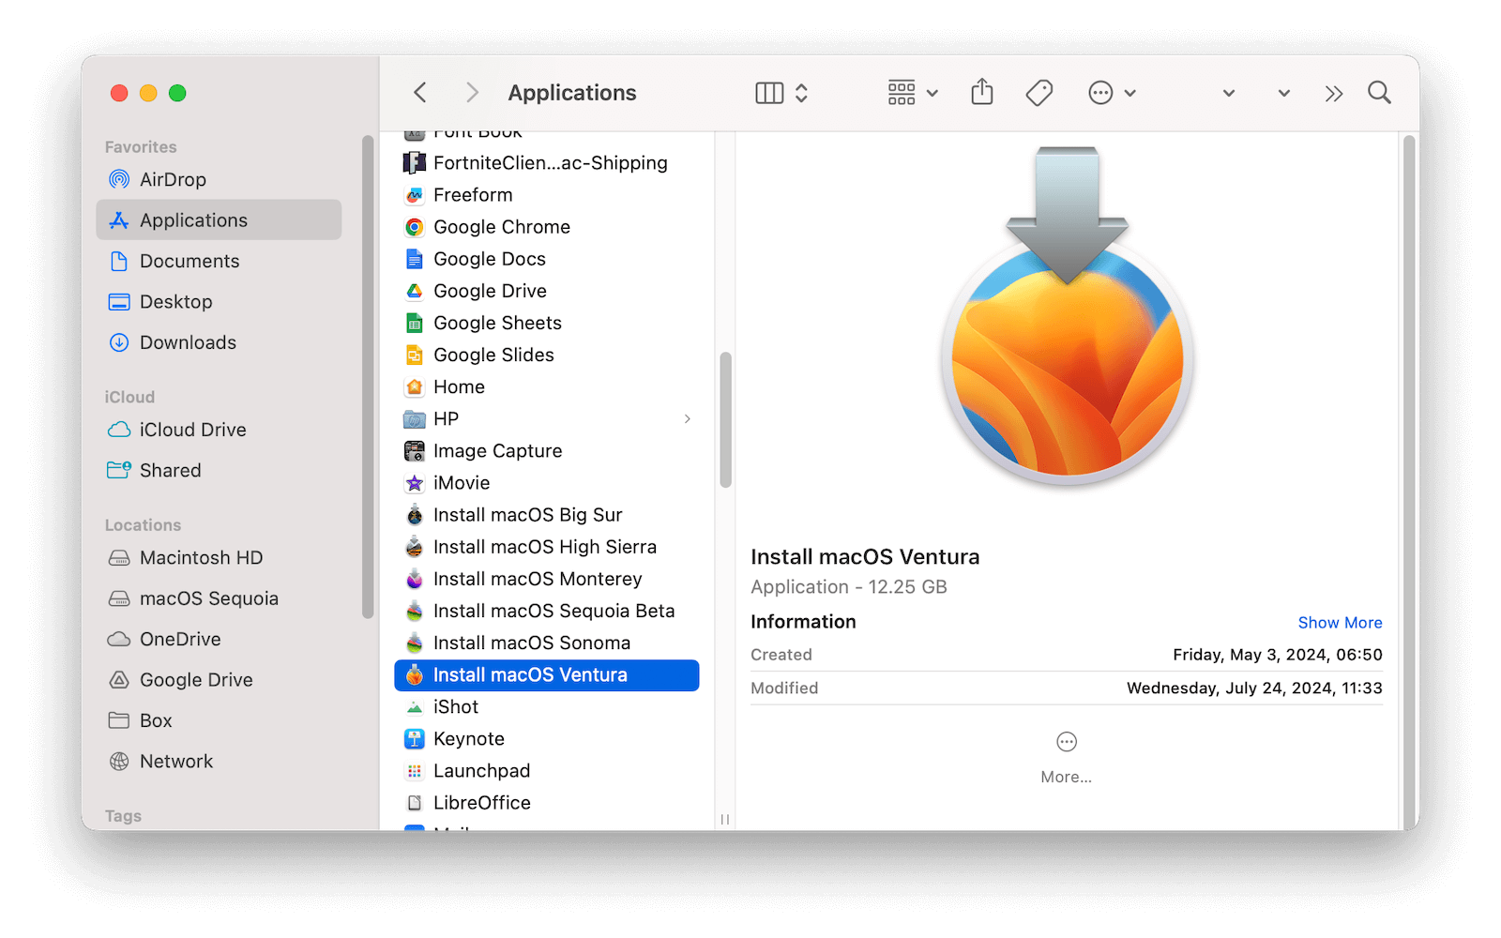1501x938 pixels.
Task: Open Google Drive in sidebar Locations
Action: tap(219, 680)
